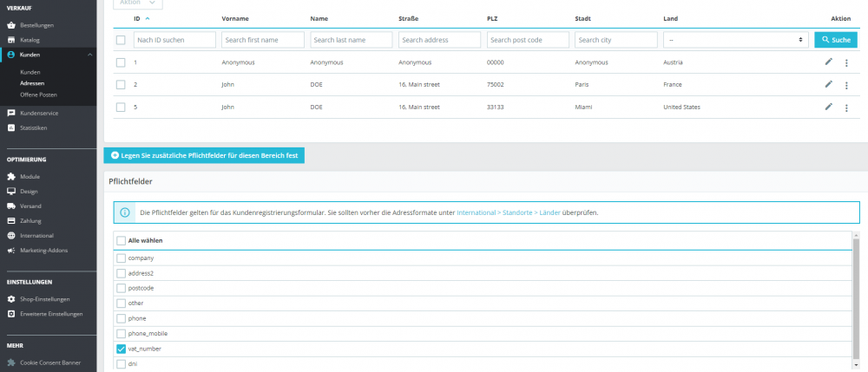Image resolution: width=868 pixels, height=372 pixels.
Task: Click the Kunden person icon
Action: 10,55
